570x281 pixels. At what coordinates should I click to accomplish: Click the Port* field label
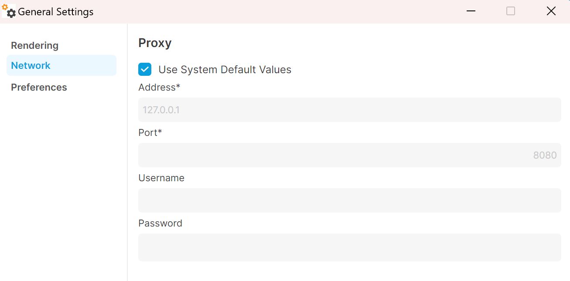pyautogui.click(x=150, y=132)
